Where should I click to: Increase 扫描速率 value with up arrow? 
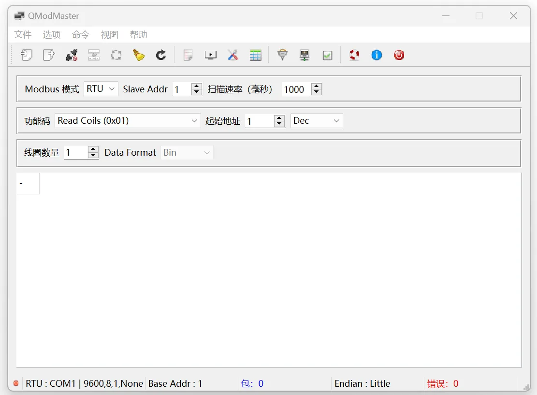317,86
